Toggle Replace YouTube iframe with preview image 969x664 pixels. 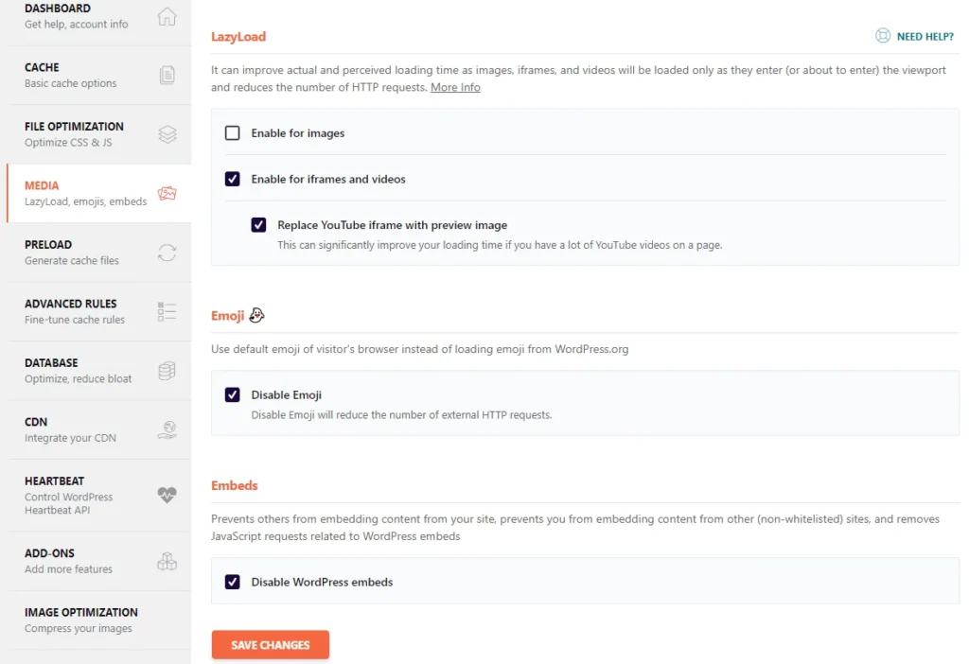coord(259,225)
